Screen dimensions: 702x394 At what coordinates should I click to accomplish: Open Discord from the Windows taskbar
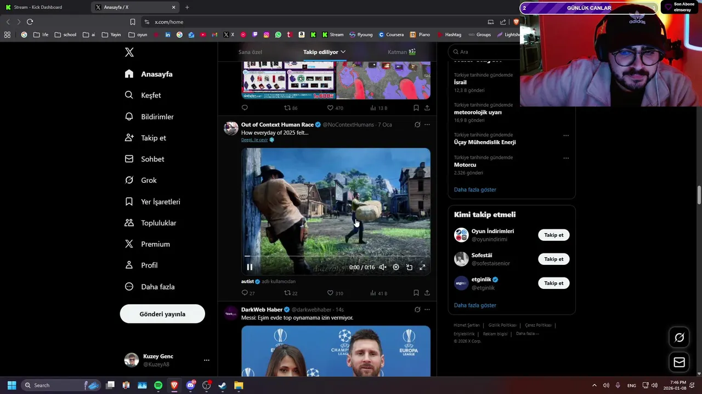coord(190,385)
